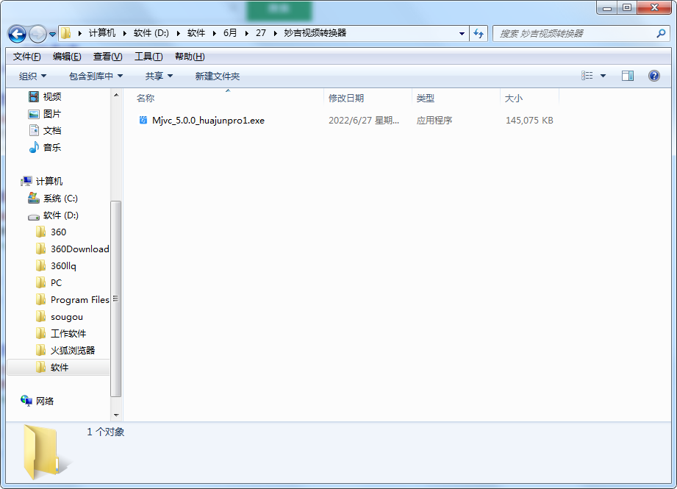Viewport: 677px width, 489px height.
Task: Go back with the Back arrow button
Action: click(17, 34)
